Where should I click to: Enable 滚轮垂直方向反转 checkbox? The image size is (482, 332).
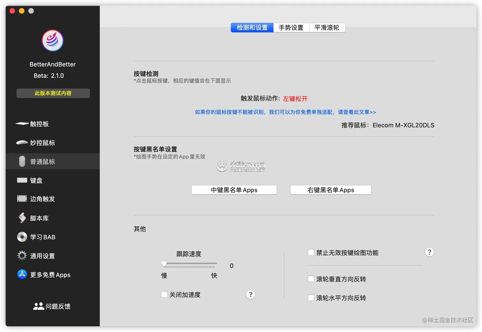311,279
